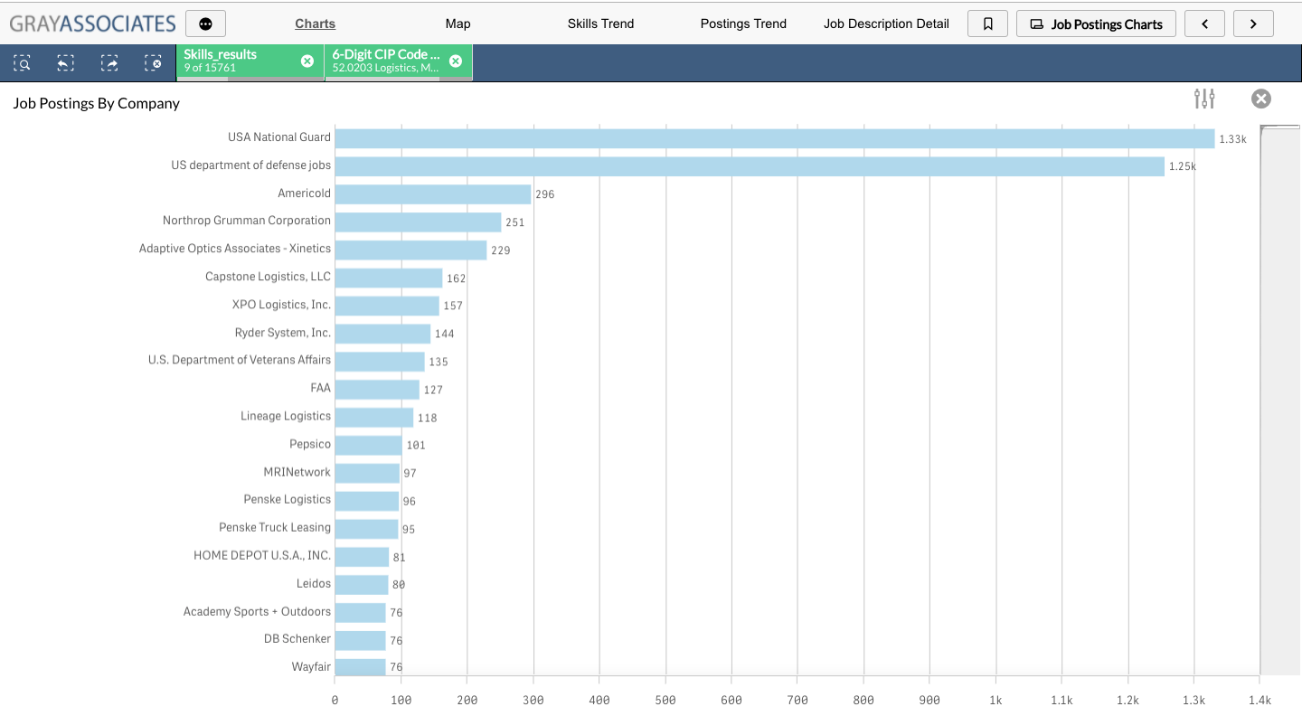Click the Penske Truck Leasing label
This screenshot has width=1302, height=716.
pyautogui.click(x=275, y=527)
